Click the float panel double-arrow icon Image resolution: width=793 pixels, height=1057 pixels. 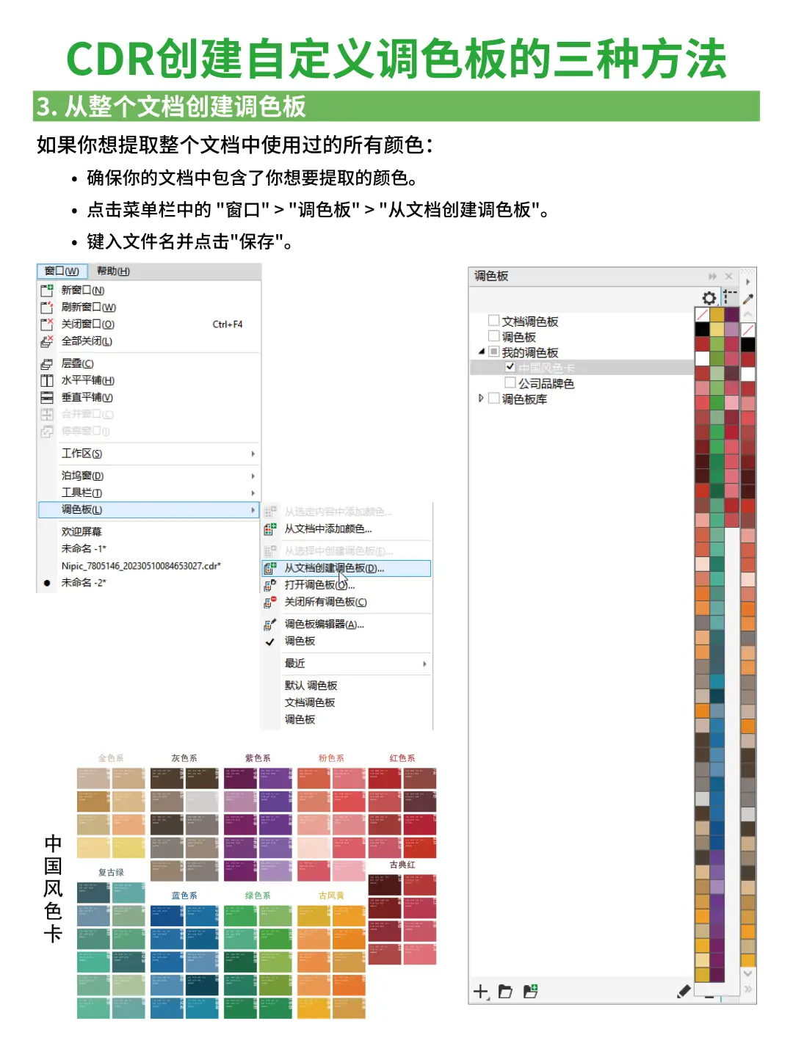pos(711,276)
